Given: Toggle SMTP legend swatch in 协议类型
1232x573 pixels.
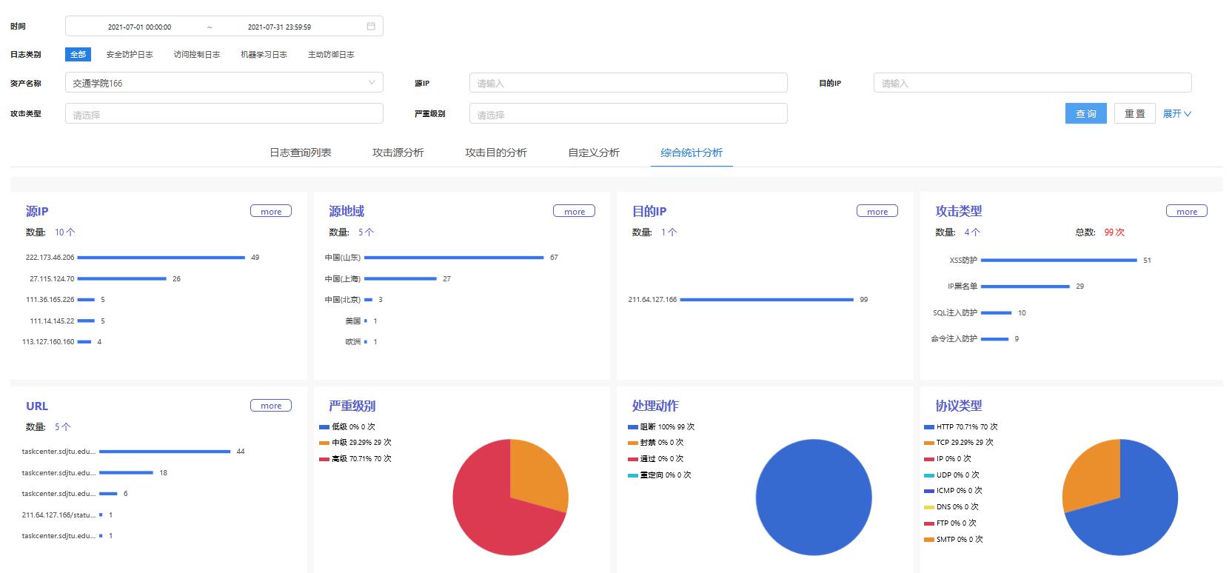Looking at the screenshot, I should point(929,540).
